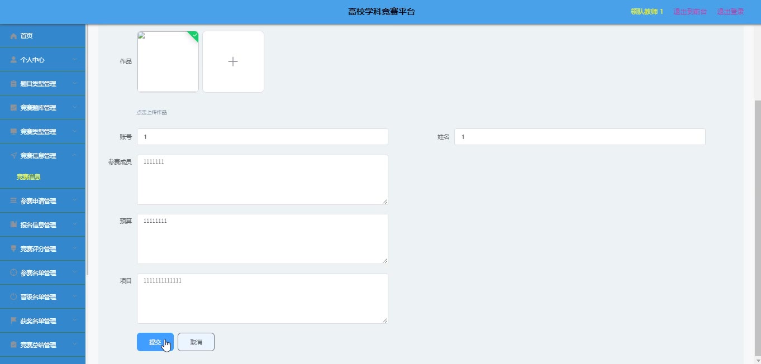Click the 参赛申请管理 list icon

(x=13, y=201)
